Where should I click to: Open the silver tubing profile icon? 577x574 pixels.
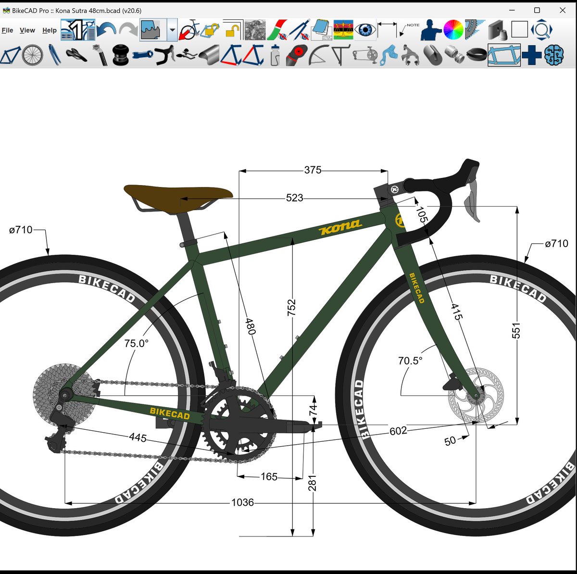pos(209,55)
